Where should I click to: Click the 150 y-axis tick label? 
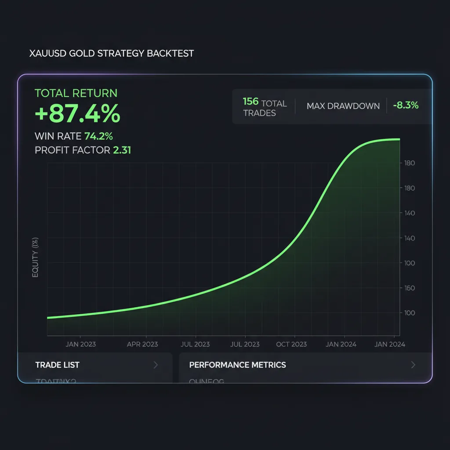click(409, 288)
